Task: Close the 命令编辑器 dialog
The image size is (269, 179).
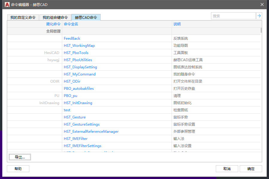Action: click(262, 4)
